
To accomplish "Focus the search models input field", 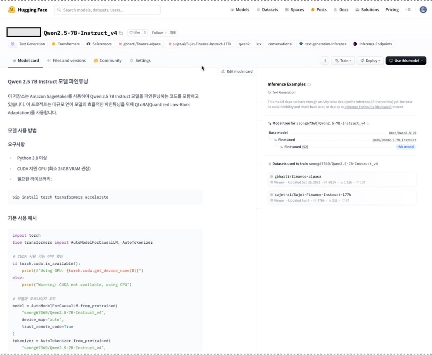I will (107, 10).
